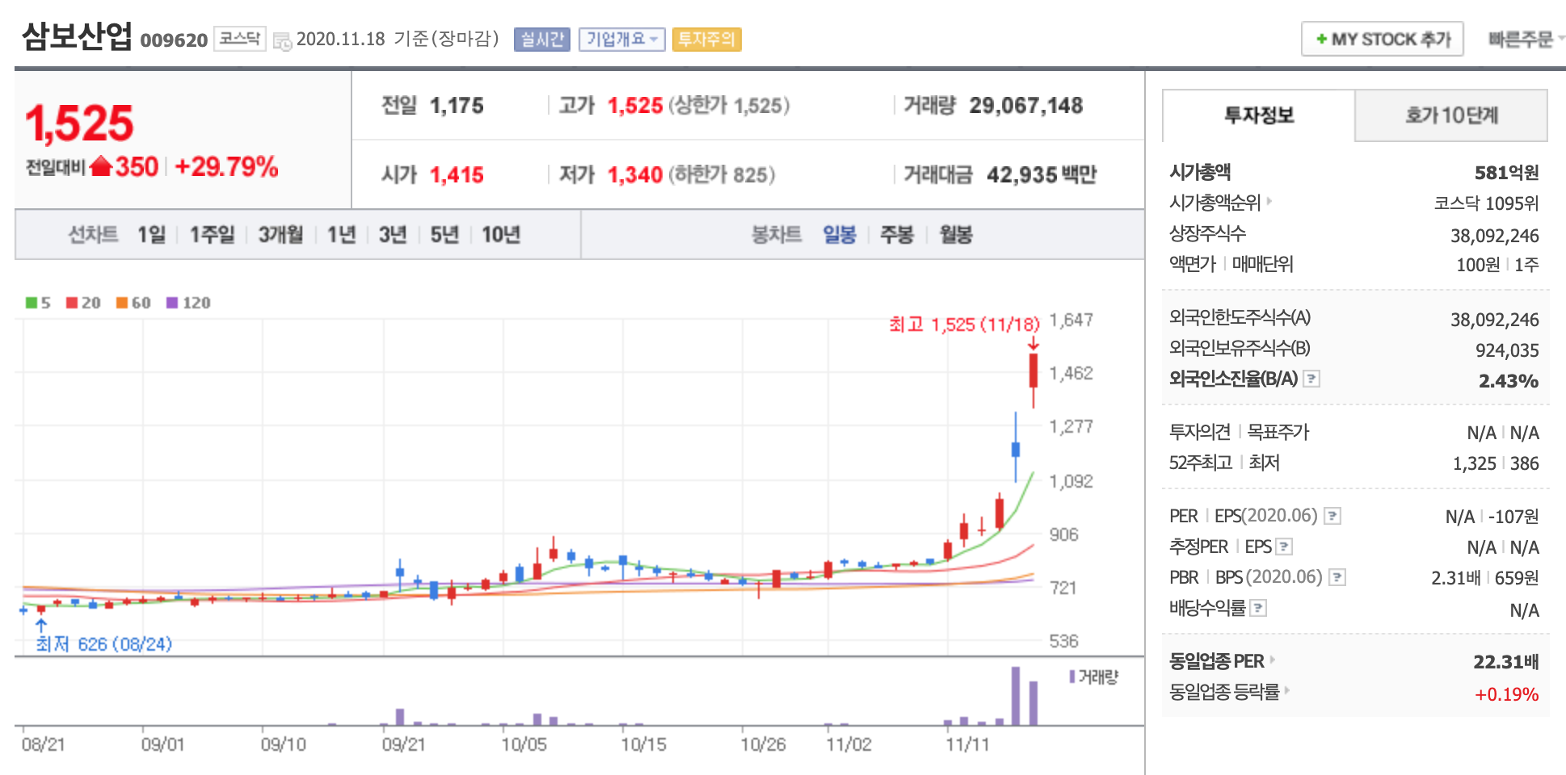This screenshot has height=775, width=1566.
Task: Click the stock code 009620
Action: (x=174, y=40)
